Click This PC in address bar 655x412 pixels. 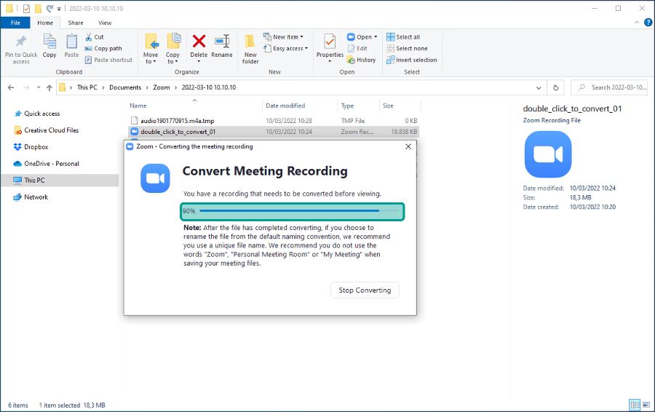tap(87, 87)
